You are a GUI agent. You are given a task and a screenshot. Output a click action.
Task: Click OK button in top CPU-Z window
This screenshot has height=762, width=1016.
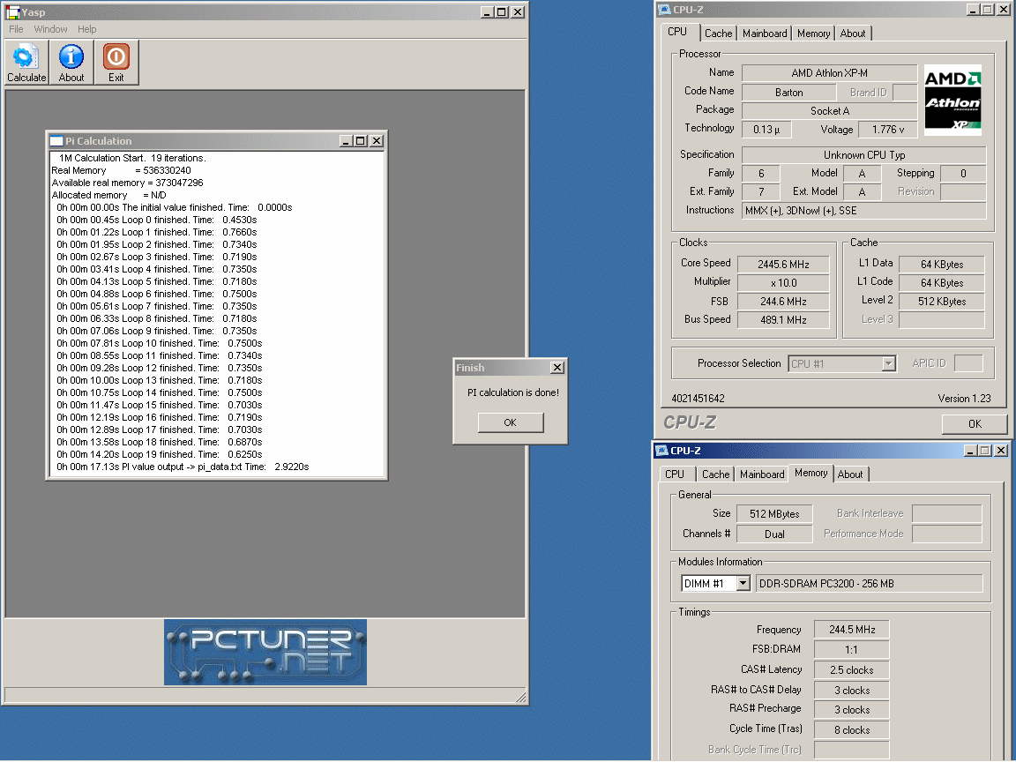[975, 423]
